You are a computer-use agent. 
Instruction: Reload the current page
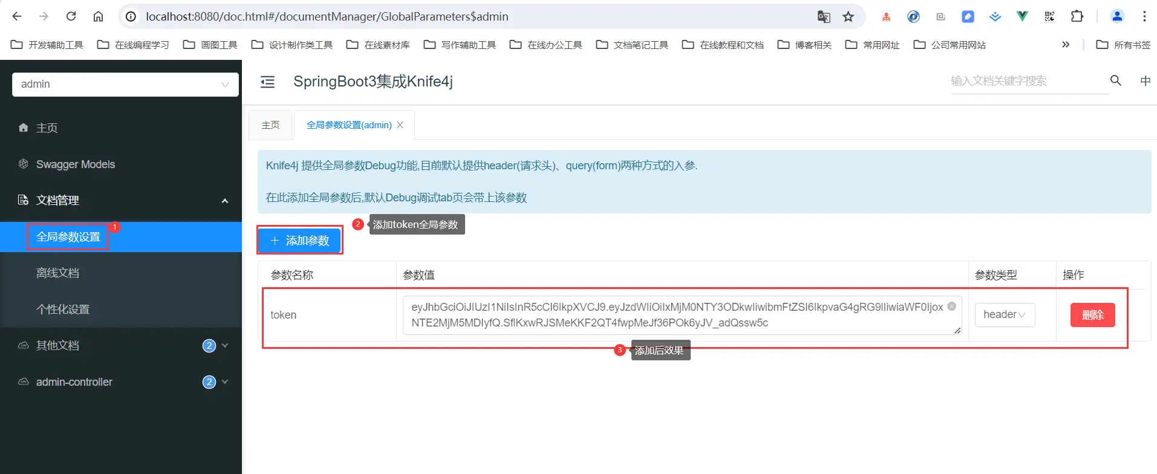point(71,16)
